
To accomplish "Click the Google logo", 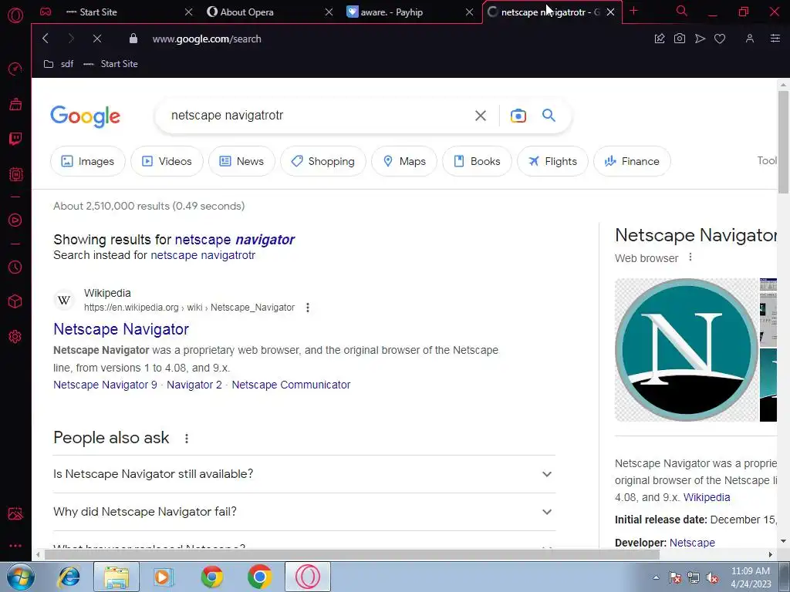I will click(85, 116).
